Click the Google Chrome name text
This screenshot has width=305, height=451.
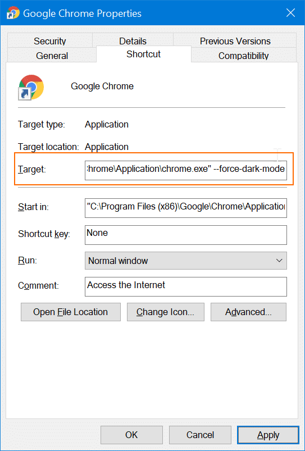[x=102, y=86]
